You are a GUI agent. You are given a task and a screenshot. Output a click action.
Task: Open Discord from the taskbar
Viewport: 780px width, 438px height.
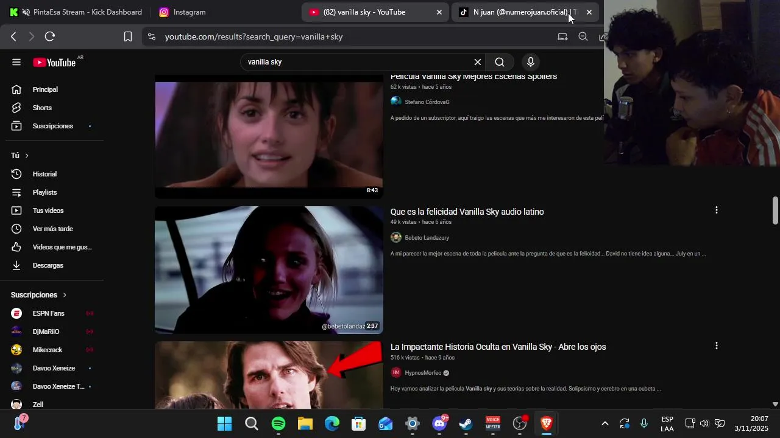pyautogui.click(x=439, y=423)
